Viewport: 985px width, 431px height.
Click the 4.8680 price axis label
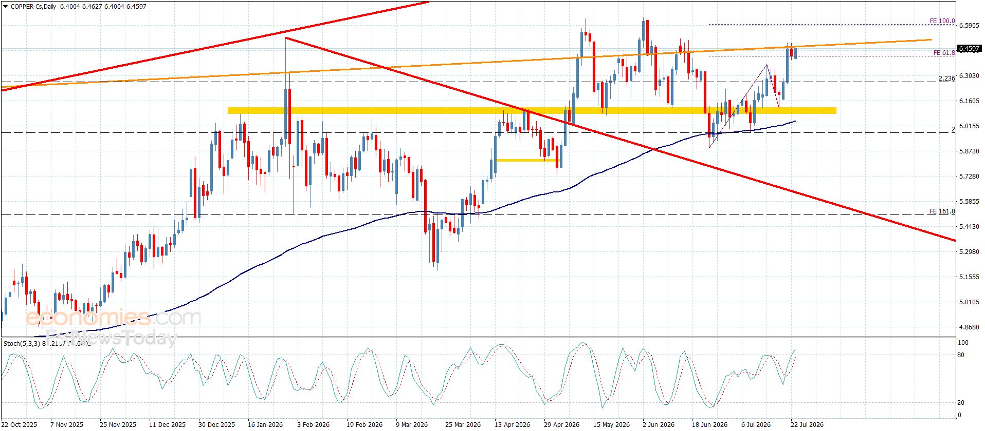[x=969, y=327]
